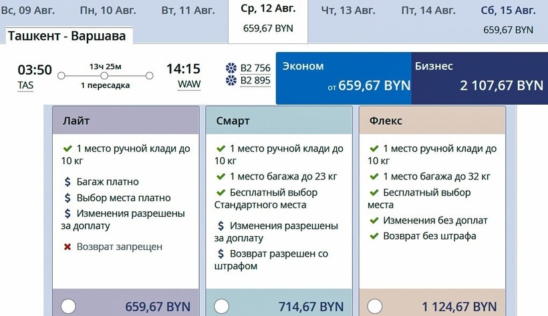Click the green check beside 1 место багажа до 32 кг

point(374,177)
